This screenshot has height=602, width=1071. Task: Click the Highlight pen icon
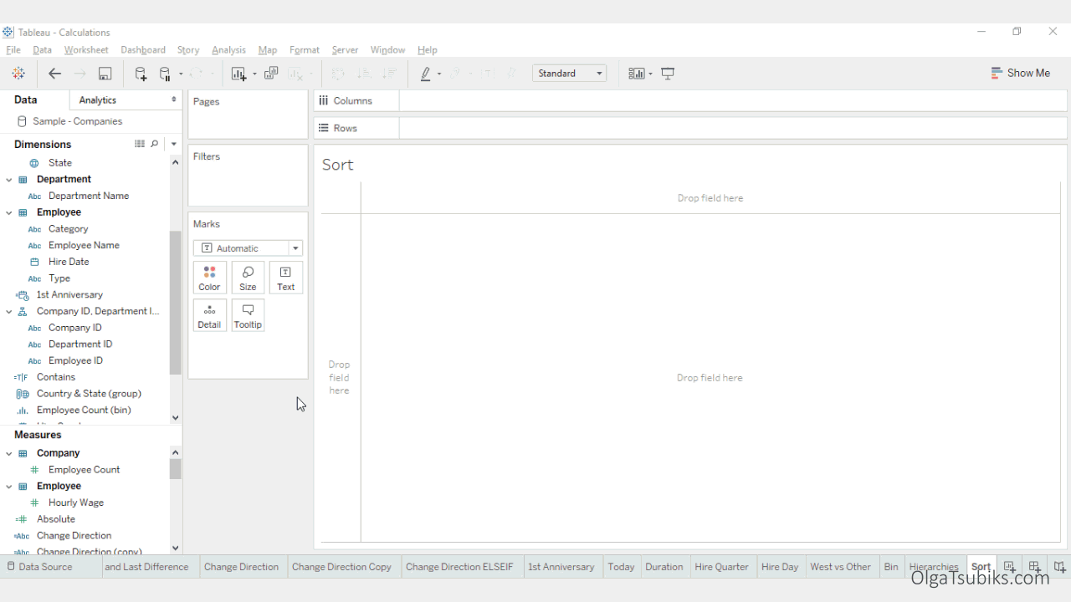pos(426,74)
